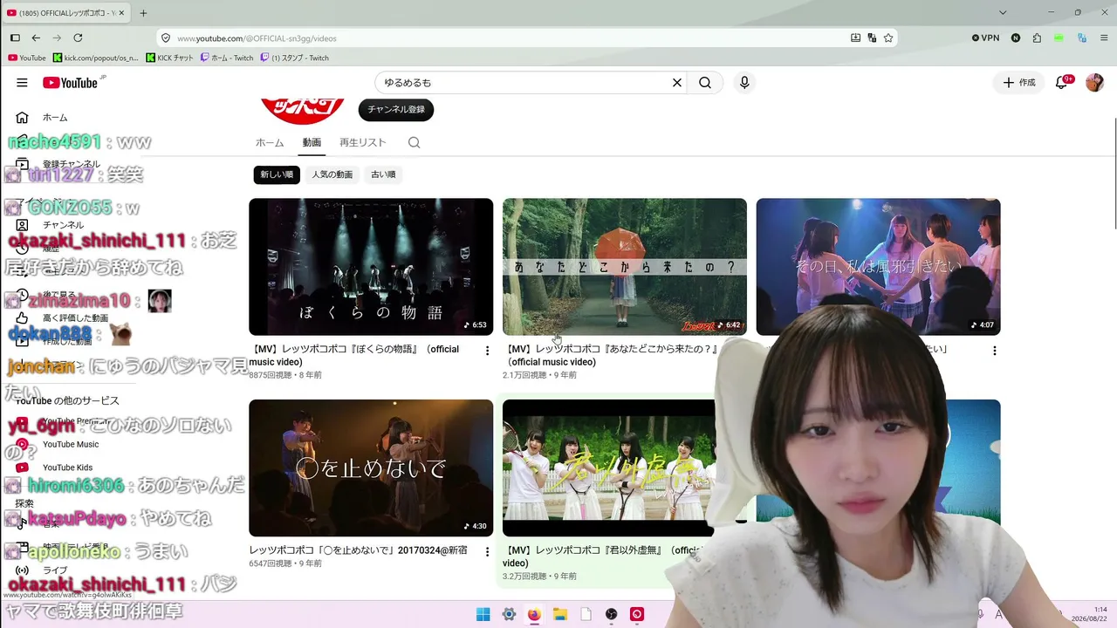Open 【MV】あなたどこから来たの？ video title
The height and width of the screenshot is (628, 1117).
point(610,356)
